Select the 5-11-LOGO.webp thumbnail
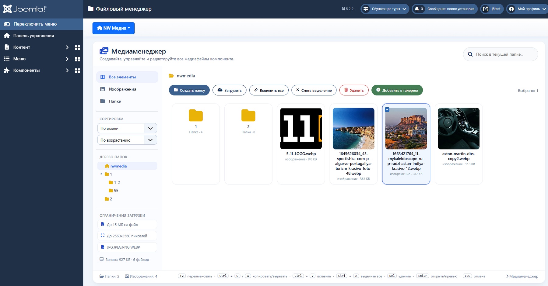 click(301, 129)
